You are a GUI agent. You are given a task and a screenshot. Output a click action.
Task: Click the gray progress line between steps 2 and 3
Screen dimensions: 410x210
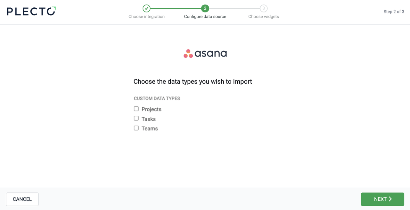[234, 9]
